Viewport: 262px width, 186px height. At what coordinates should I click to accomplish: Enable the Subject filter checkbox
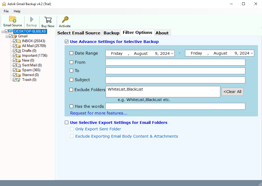tap(71, 80)
